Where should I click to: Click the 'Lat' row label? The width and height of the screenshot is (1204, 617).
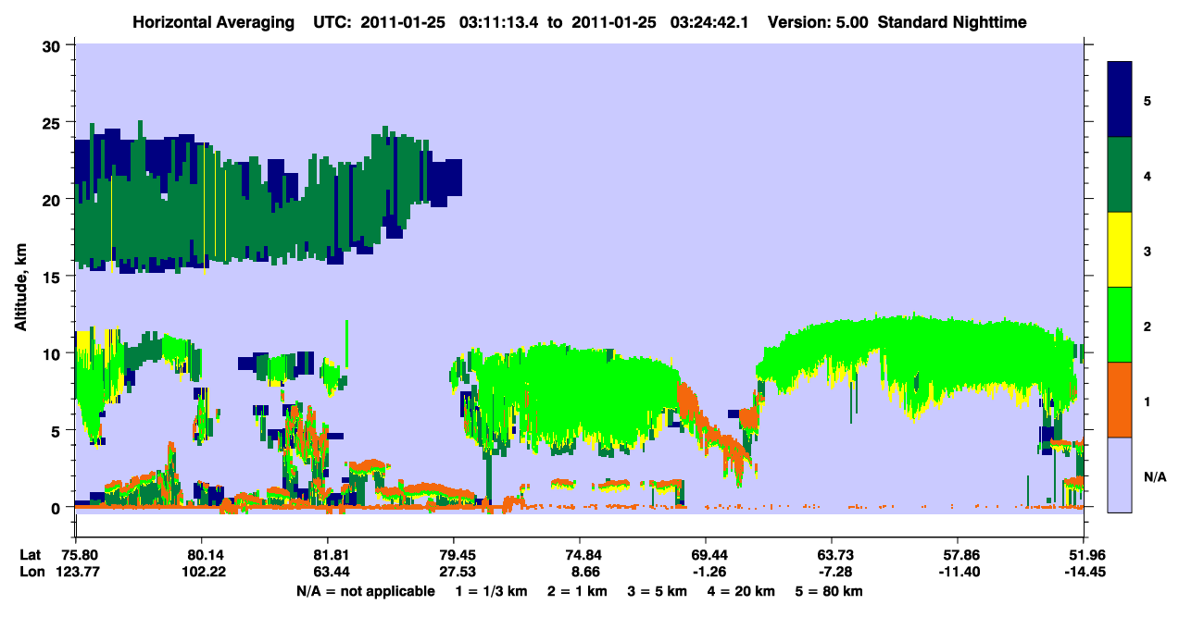coord(30,555)
